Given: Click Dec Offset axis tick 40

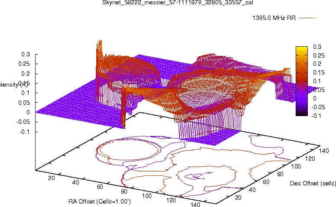Looking at the screenshot, I should point(252,190).
